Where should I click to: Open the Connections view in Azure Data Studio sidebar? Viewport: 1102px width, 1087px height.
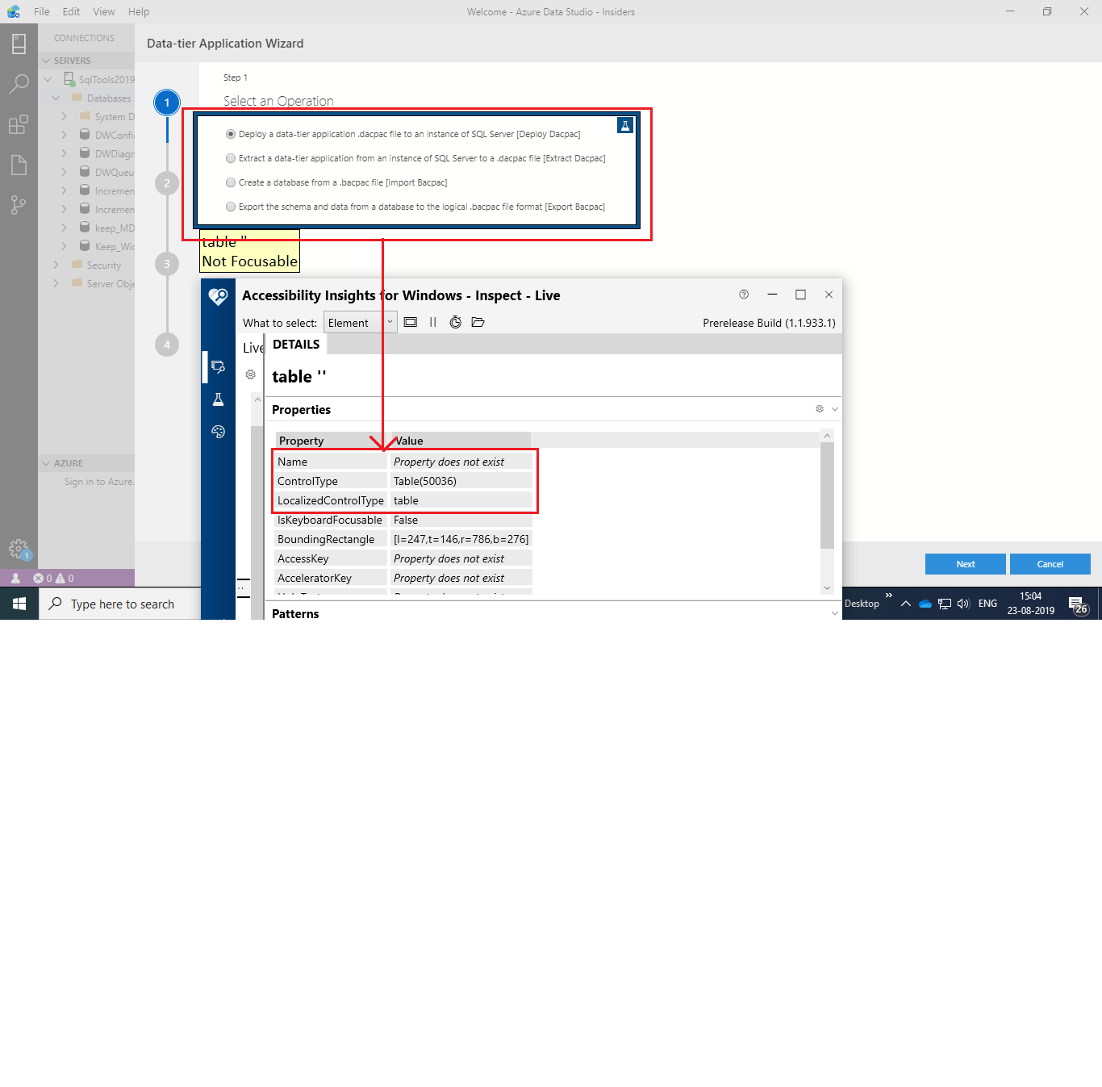(19, 43)
